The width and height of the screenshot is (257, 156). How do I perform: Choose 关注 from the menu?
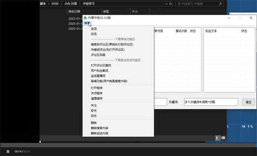[94, 106]
